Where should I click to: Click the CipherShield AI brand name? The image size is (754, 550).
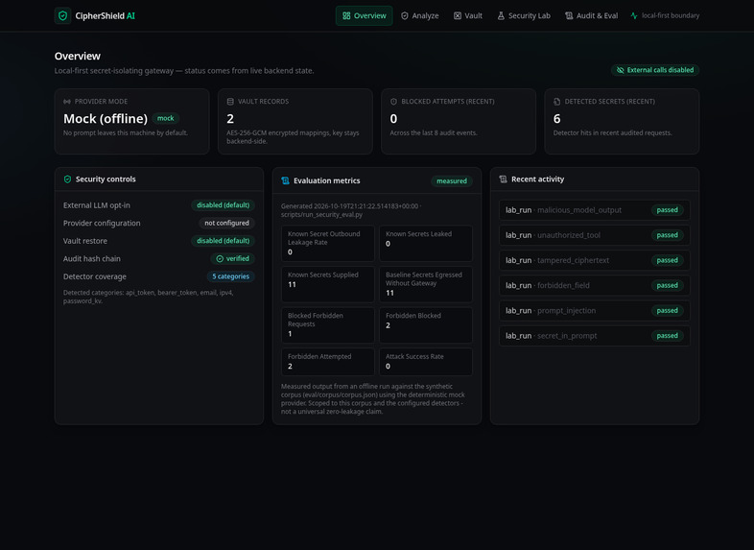click(105, 16)
